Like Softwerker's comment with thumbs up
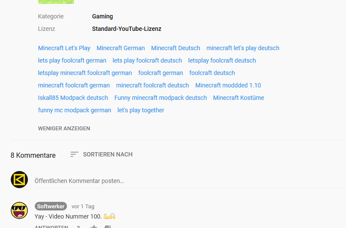 [x=94, y=227]
